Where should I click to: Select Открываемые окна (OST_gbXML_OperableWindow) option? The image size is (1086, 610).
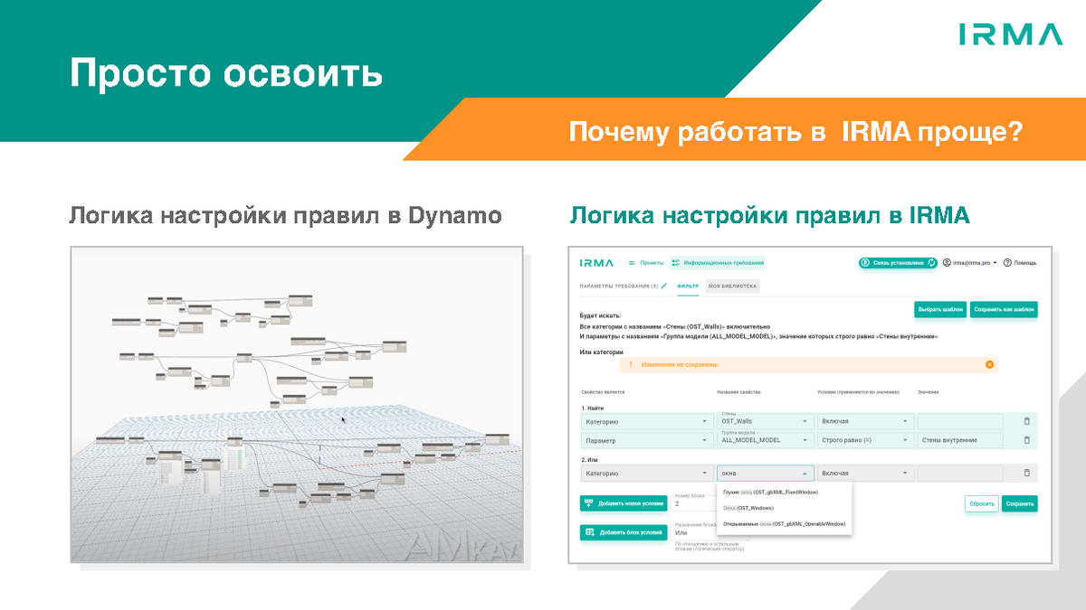[784, 524]
